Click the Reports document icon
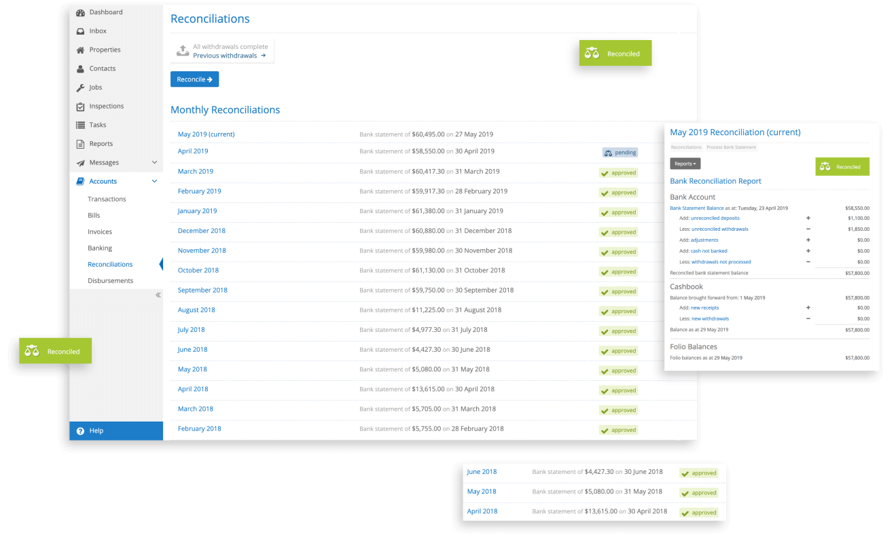This screenshot has height=537, width=883. pyautogui.click(x=80, y=144)
